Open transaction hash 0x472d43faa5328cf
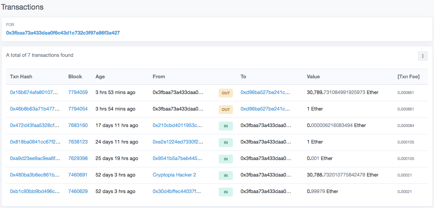The image size is (434, 208). tap(35, 125)
